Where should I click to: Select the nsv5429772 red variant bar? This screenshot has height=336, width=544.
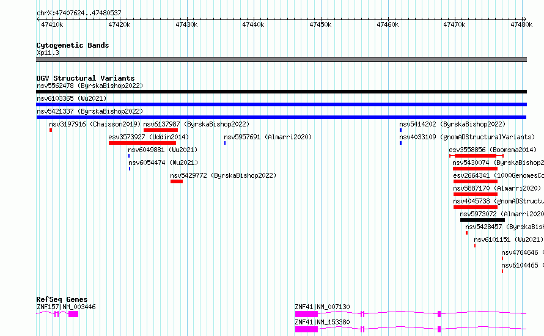point(177,181)
